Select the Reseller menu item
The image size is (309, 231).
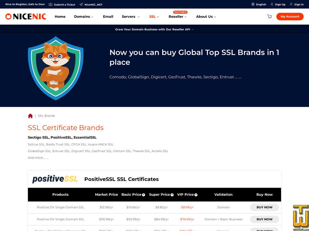(x=176, y=17)
